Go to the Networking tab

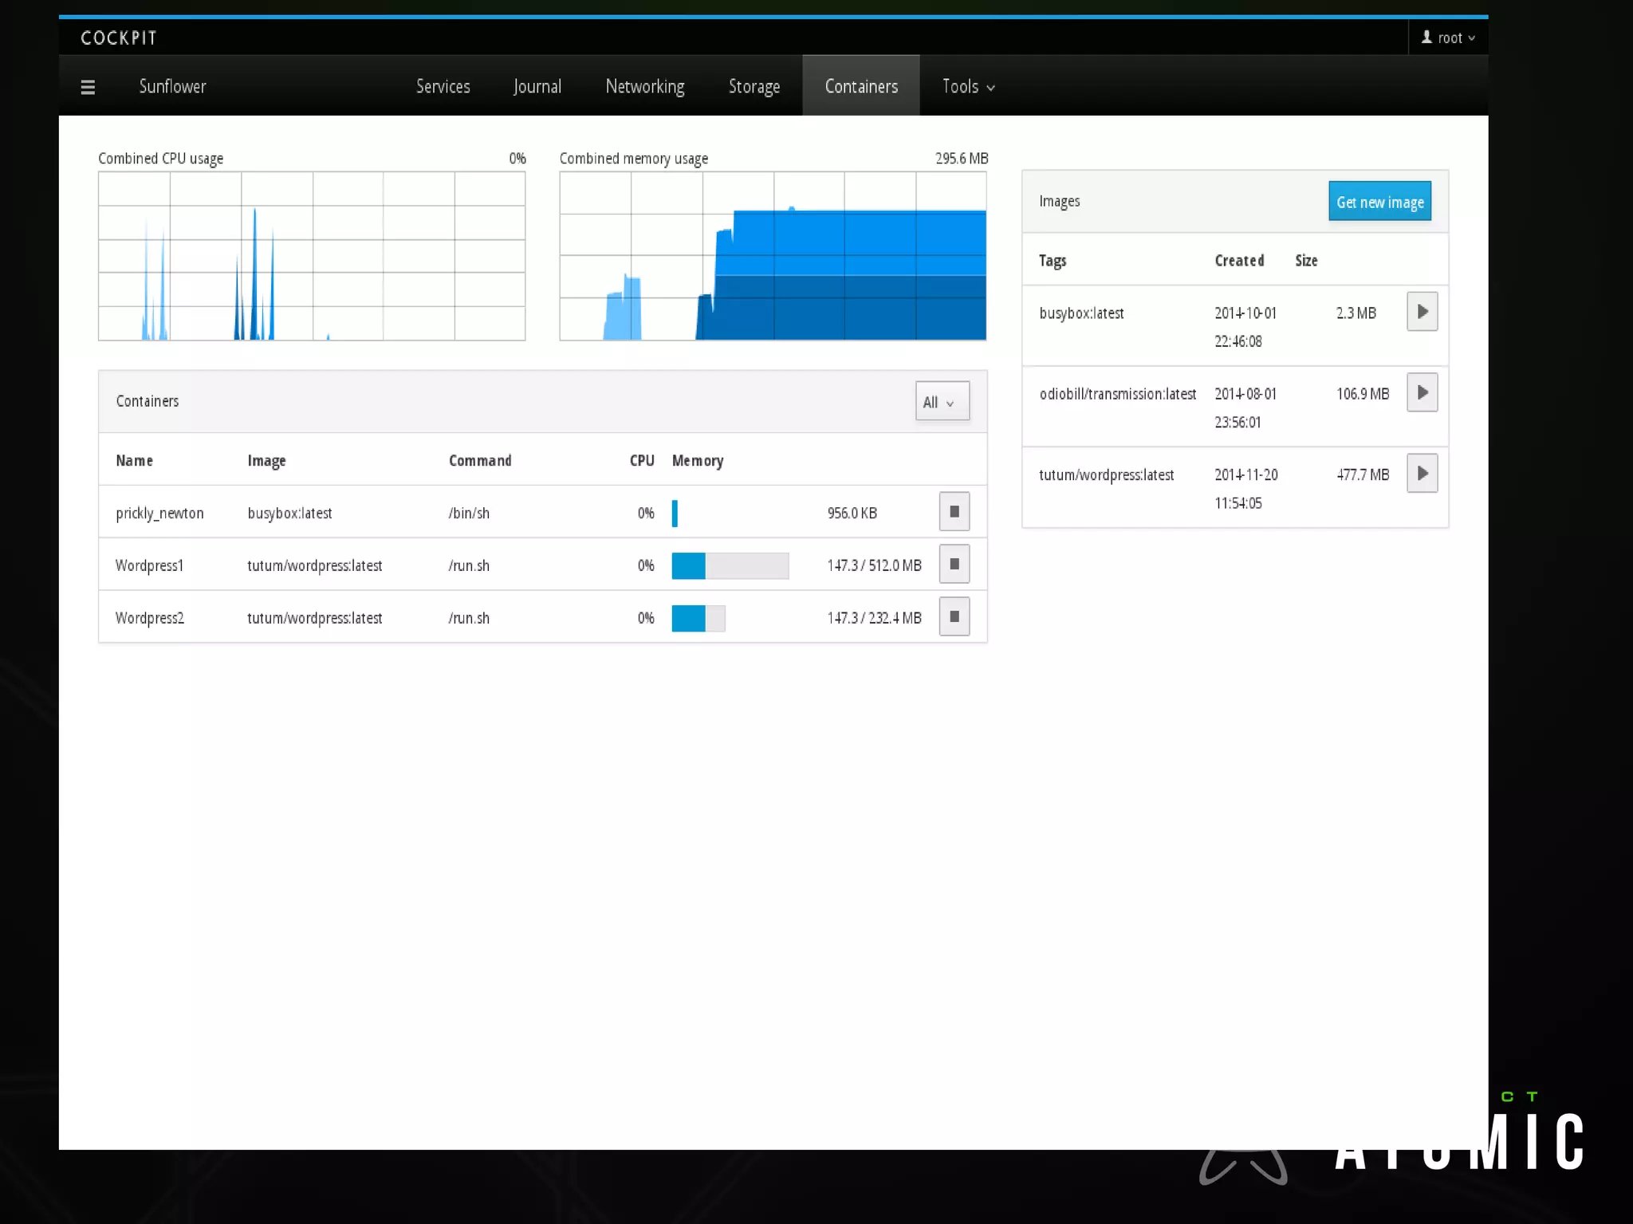644,87
